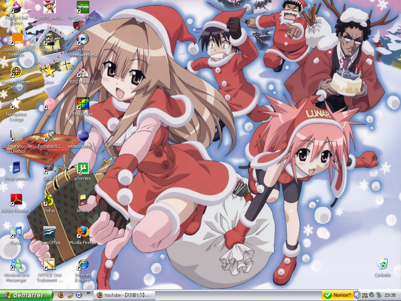Launch the TmNationsForever shortcut
The image size is (401, 301).
pyautogui.click(x=83, y=11)
